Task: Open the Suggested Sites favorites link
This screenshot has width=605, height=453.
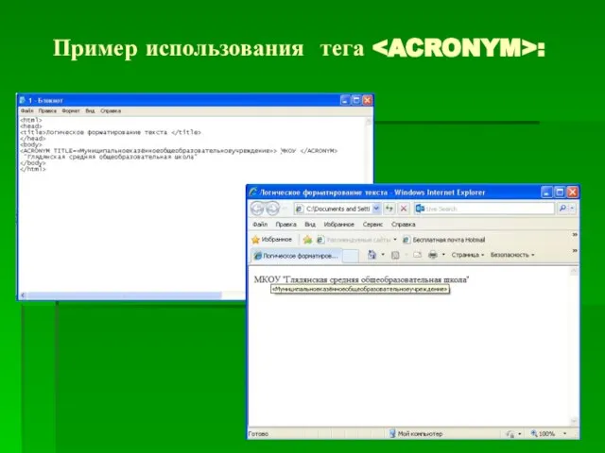Action: point(354,240)
